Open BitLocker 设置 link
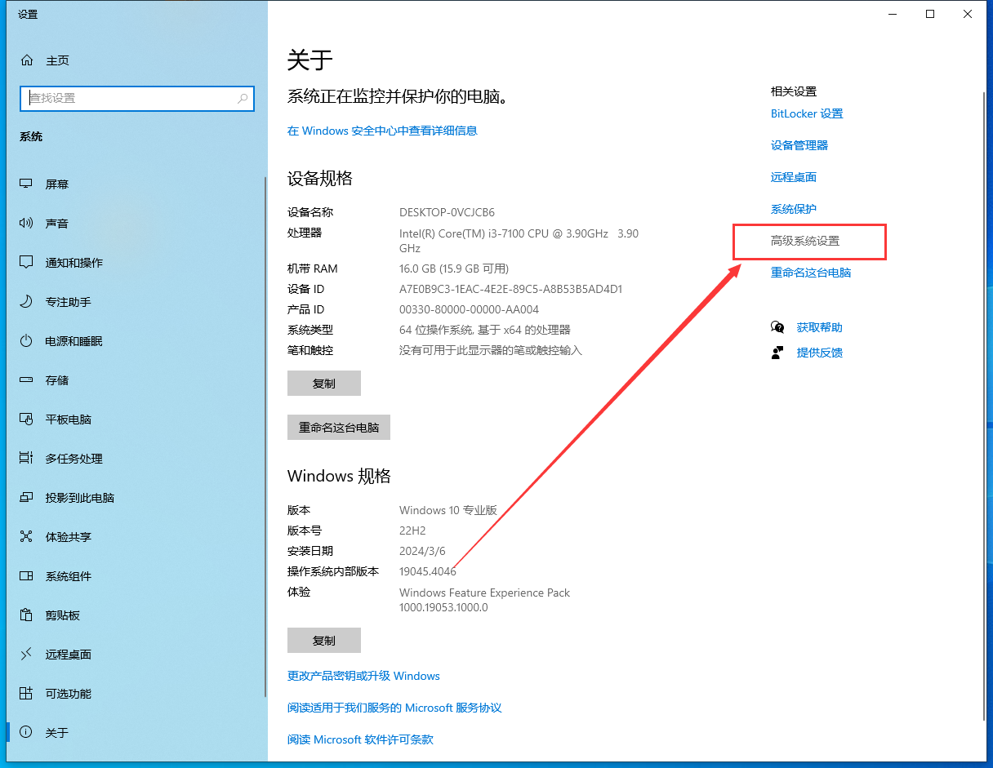The width and height of the screenshot is (993, 768). (x=807, y=114)
